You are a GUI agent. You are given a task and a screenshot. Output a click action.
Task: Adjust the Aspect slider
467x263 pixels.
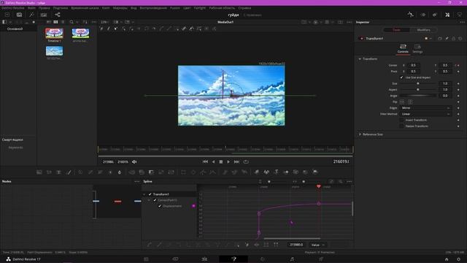point(418,89)
